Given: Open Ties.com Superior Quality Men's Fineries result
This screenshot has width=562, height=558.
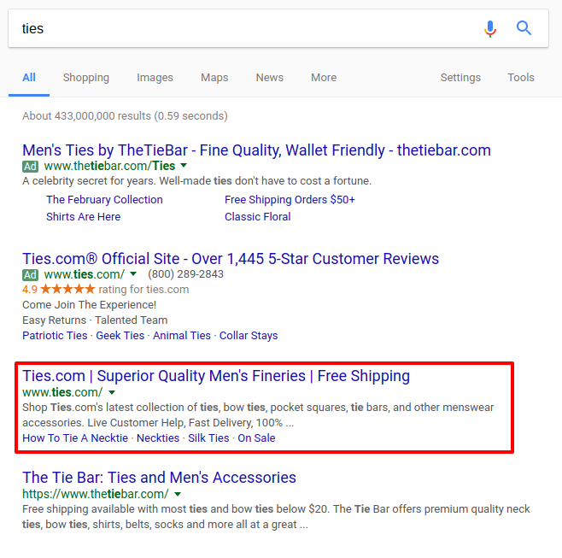Looking at the screenshot, I should tap(216, 376).
